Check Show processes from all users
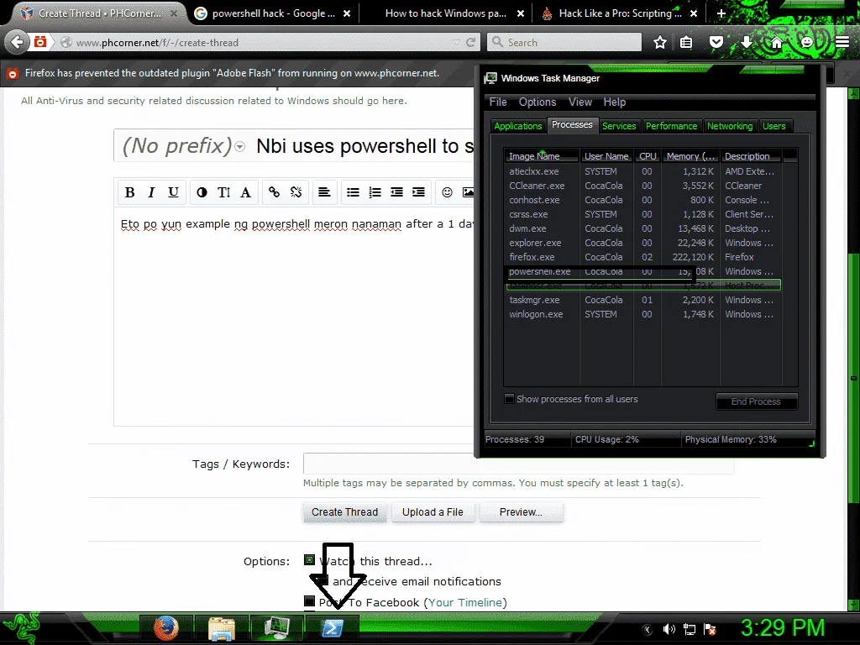 tap(509, 399)
